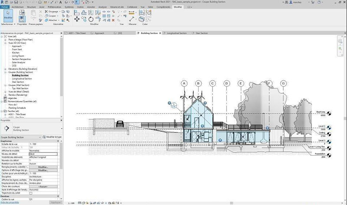
Task: Click the Niveau de détail value field
Action: point(43,154)
